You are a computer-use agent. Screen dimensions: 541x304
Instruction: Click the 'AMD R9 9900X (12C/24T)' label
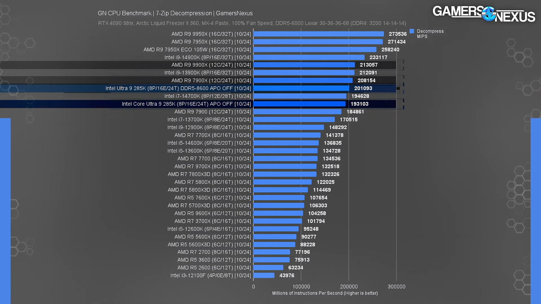211,65
